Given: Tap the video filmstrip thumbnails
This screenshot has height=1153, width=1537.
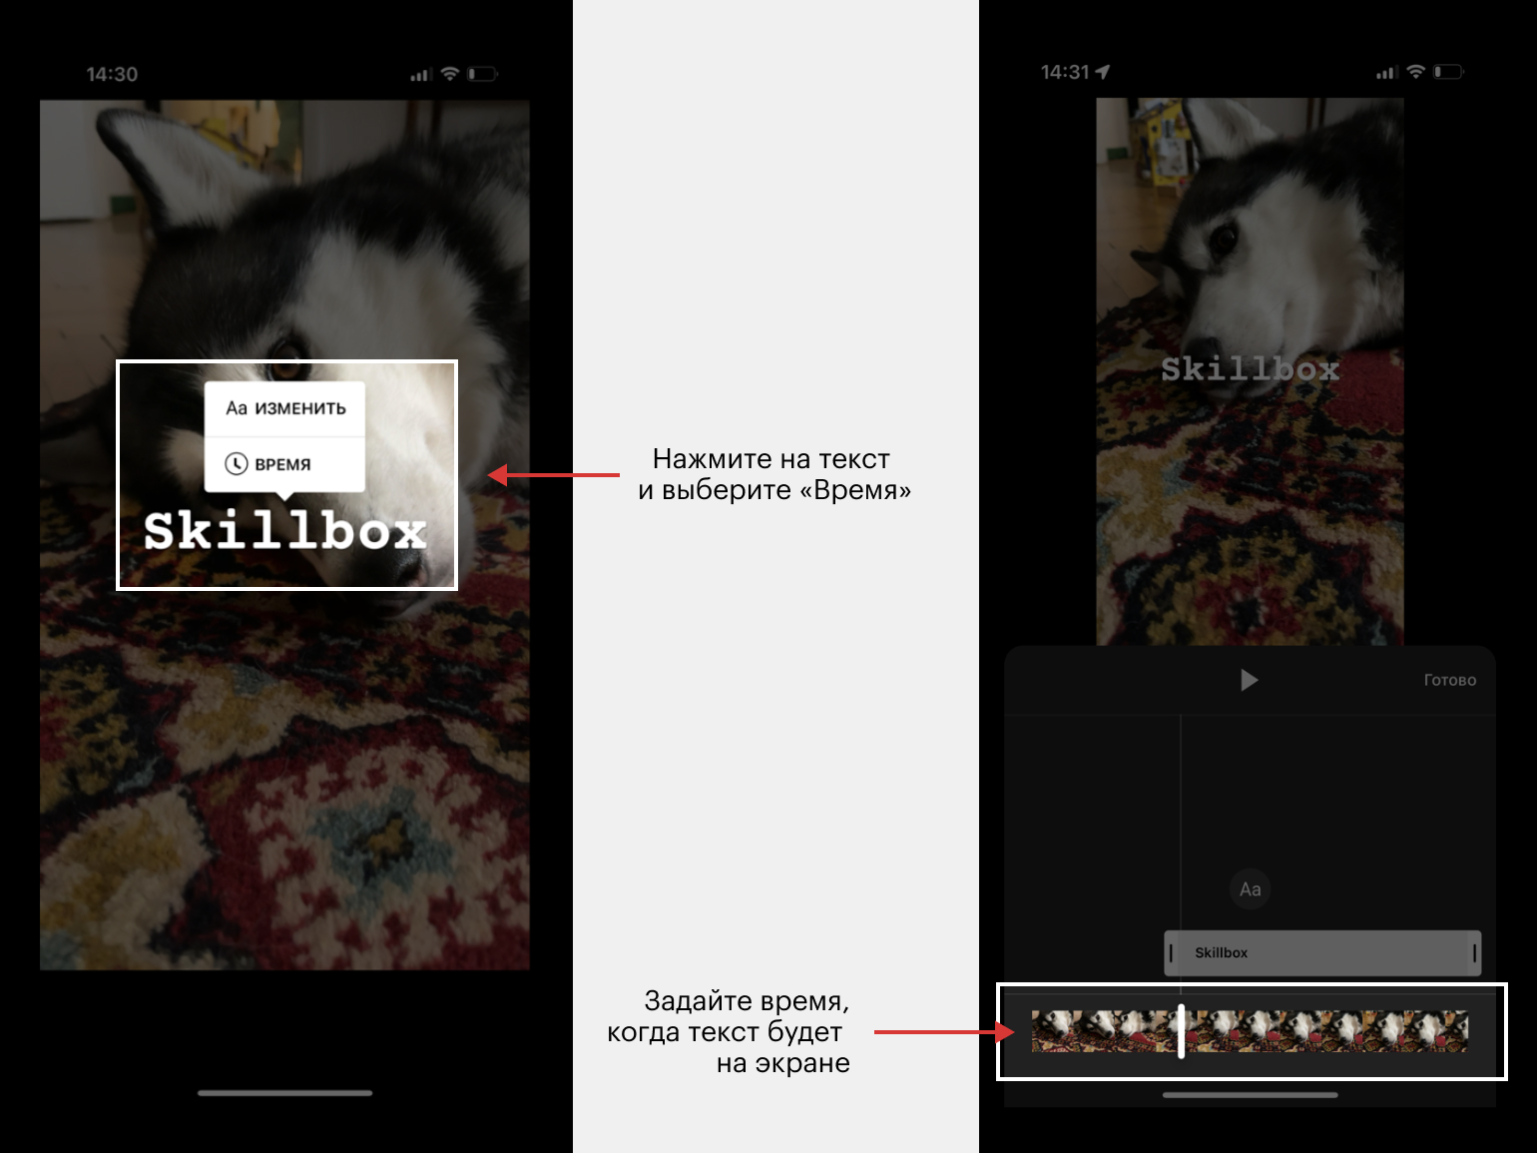Looking at the screenshot, I should pos(1250,1031).
